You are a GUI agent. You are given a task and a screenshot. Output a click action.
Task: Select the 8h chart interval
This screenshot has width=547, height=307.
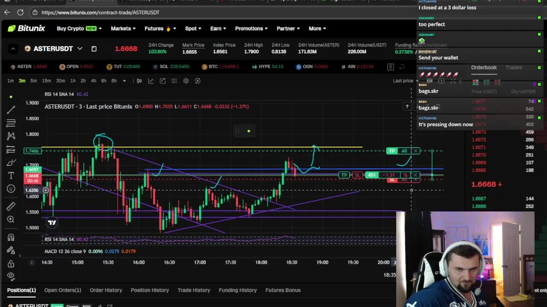(x=114, y=81)
